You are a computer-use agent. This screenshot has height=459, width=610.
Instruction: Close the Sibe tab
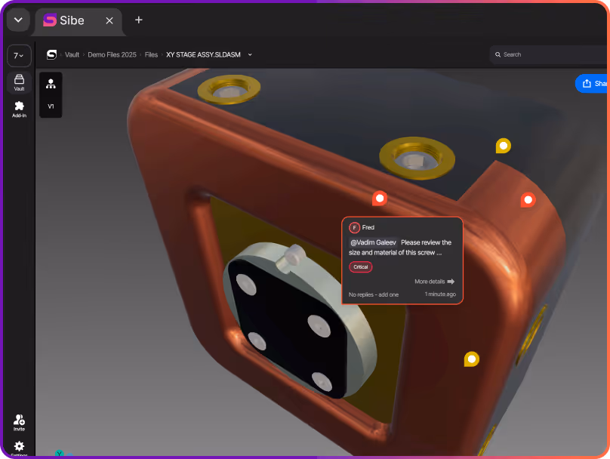point(109,20)
